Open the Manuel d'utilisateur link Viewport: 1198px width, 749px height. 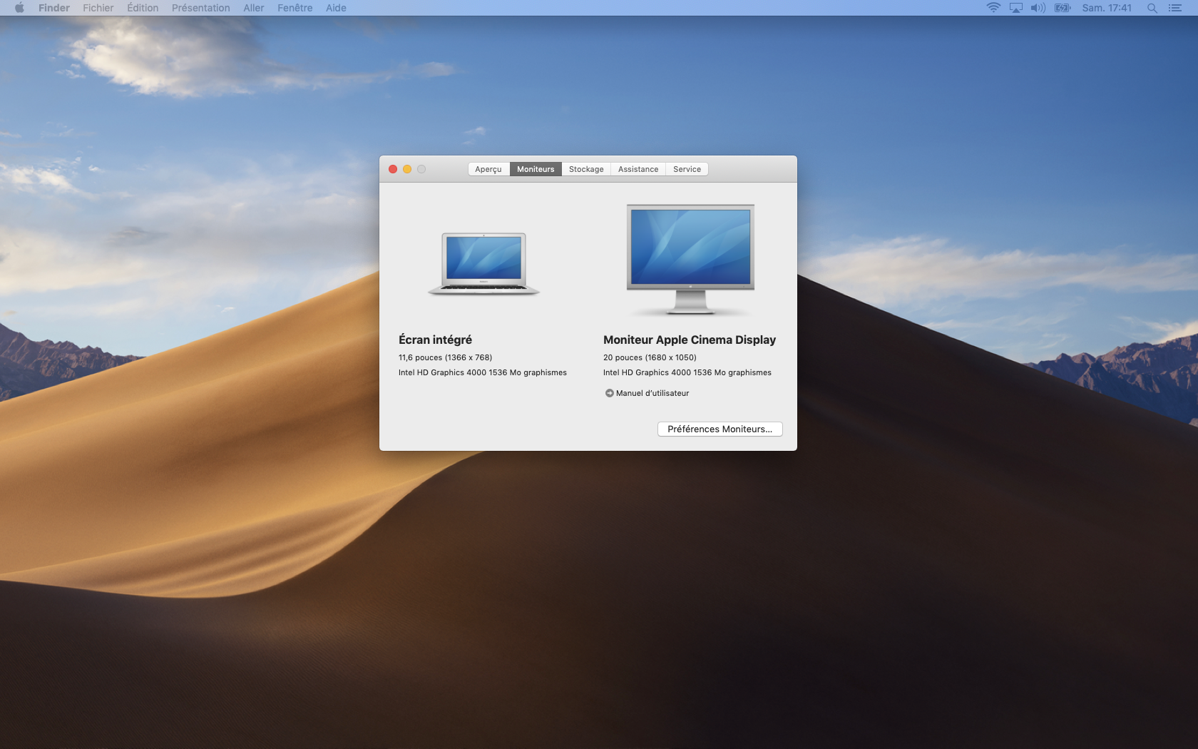[652, 393]
